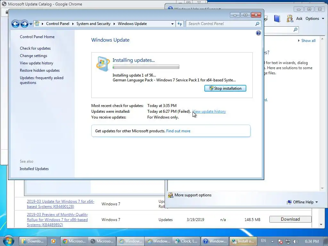Viewport: 328px width, 246px height.
Task: Click the Control Panel icon in address bar
Action: [x=37, y=24]
